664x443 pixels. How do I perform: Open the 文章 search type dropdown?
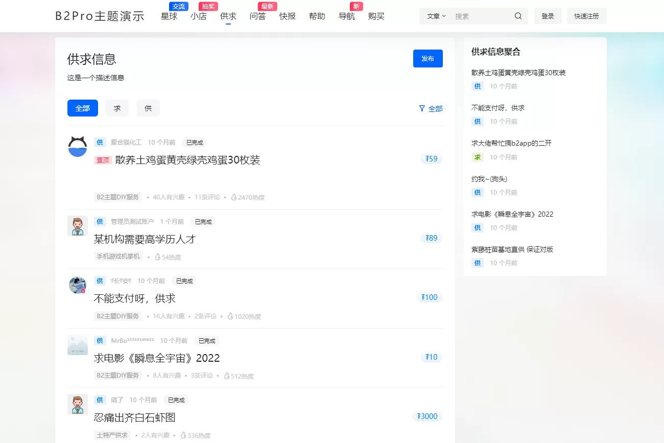point(436,16)
